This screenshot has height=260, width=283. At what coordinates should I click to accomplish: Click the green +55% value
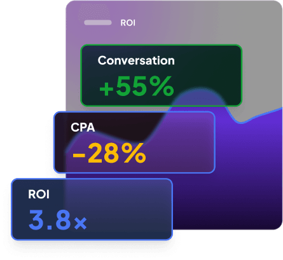137,86
